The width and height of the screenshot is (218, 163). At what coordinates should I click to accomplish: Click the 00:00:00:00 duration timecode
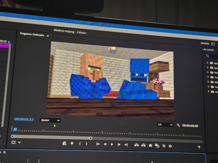point(190,126)
